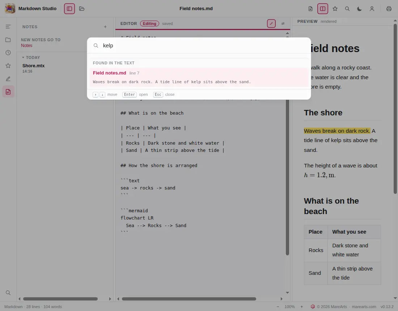Viewport: 398px width, 311px height.
Task: Click the 'sea -> rocks -> sand' line
Action: [148, 188]
